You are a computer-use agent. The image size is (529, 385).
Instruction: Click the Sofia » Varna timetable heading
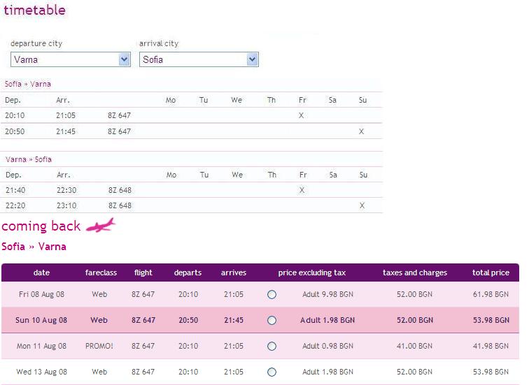[28, 85]
